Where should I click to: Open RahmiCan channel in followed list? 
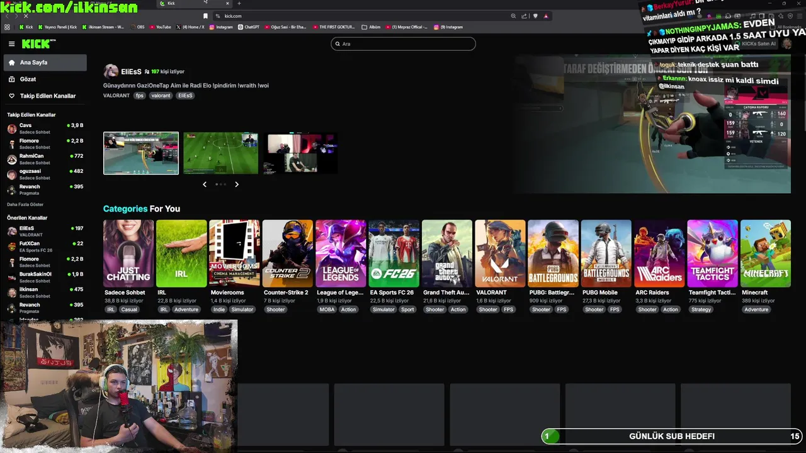pyautogui.click(x=45, y=159)
